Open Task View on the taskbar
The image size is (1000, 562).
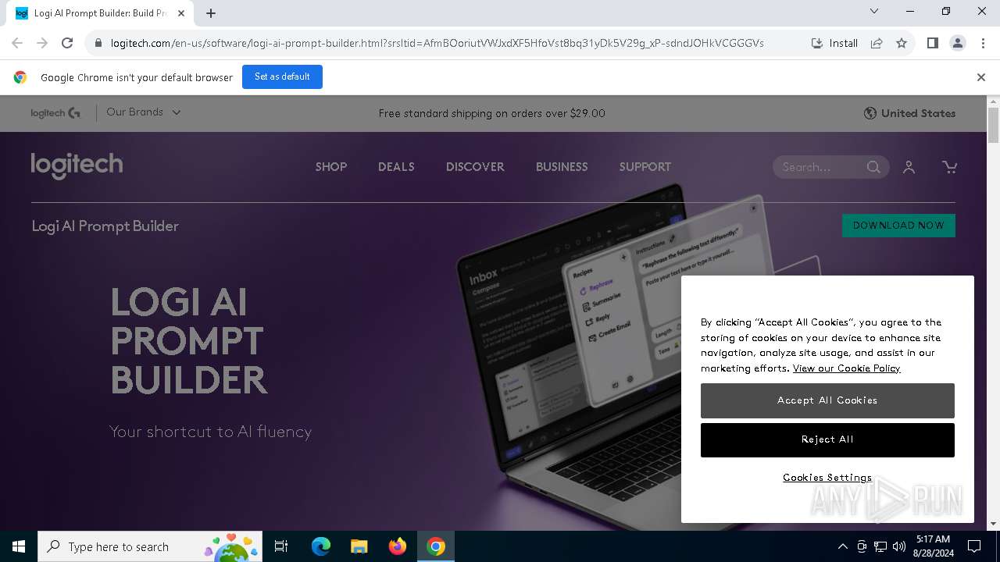pos(281,546)
